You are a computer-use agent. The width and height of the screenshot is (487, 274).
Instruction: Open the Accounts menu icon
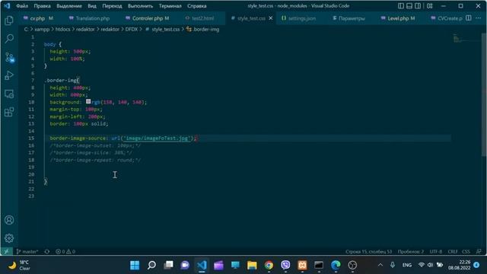pyautogui.click(x=9, y=220)
